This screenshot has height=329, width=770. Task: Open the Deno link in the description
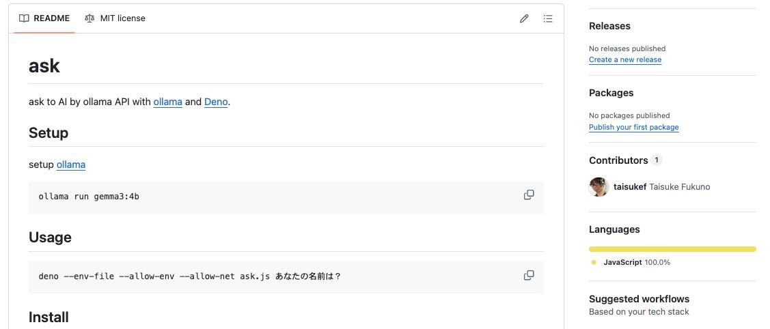click(x=216, y=102)
